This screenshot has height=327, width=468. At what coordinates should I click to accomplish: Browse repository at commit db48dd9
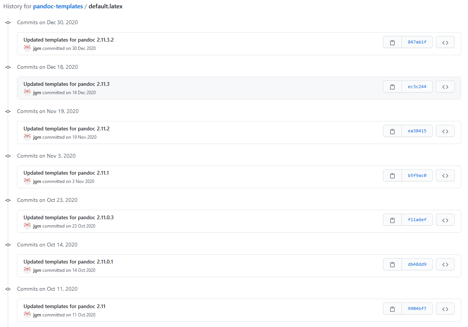[445, 264]
